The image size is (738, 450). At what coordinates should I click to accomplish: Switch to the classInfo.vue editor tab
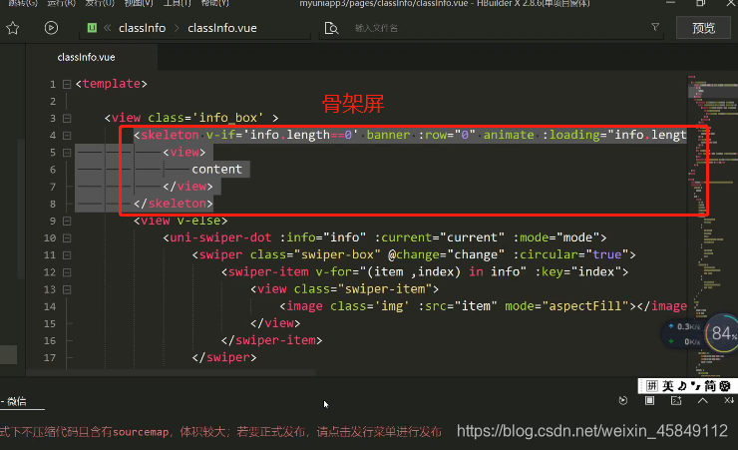pos(86,58)
